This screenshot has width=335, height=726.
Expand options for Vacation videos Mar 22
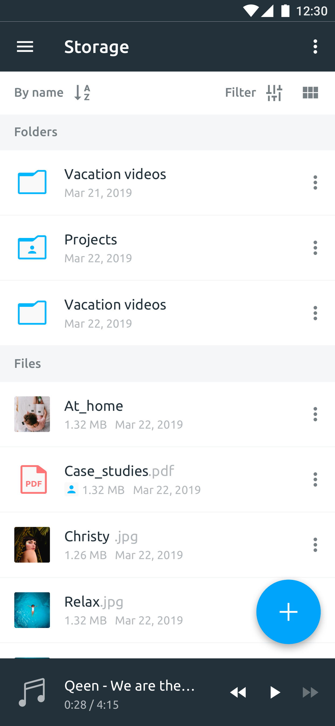point(315,313)
